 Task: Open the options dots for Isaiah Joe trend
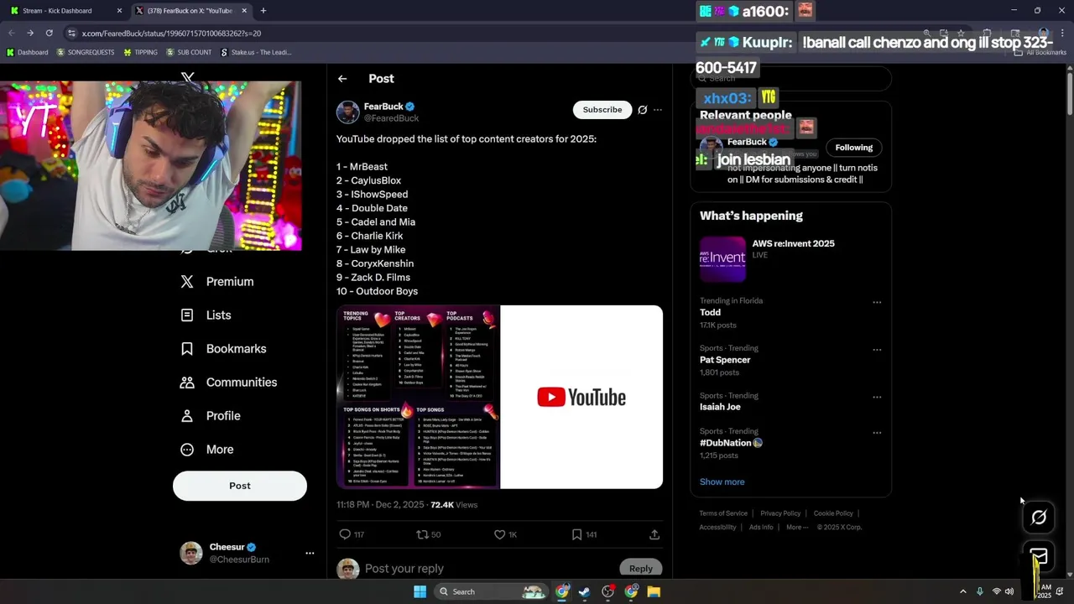click(x=877, y=397)
